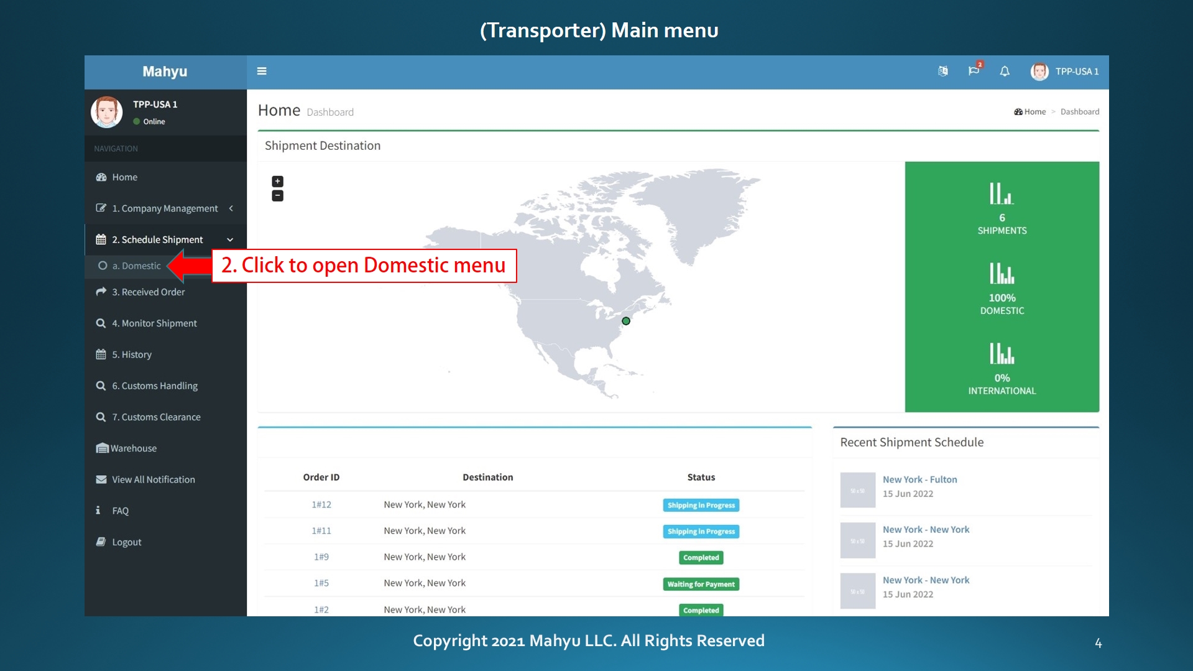Viewport: 1193px width, 671px height.
Task: Open the language translation icon in header
Action: [942, 71]
